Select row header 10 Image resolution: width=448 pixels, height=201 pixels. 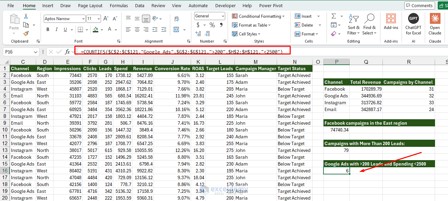click(5, 130)
